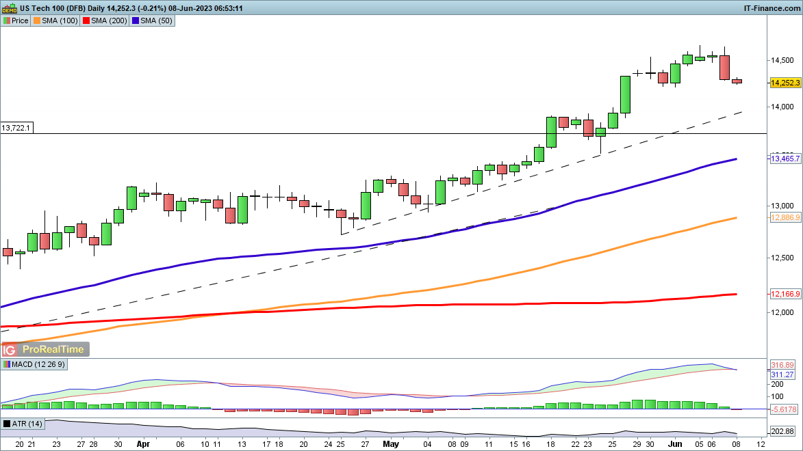
Task: Click the Price legend label
Action: coord(20,21)
